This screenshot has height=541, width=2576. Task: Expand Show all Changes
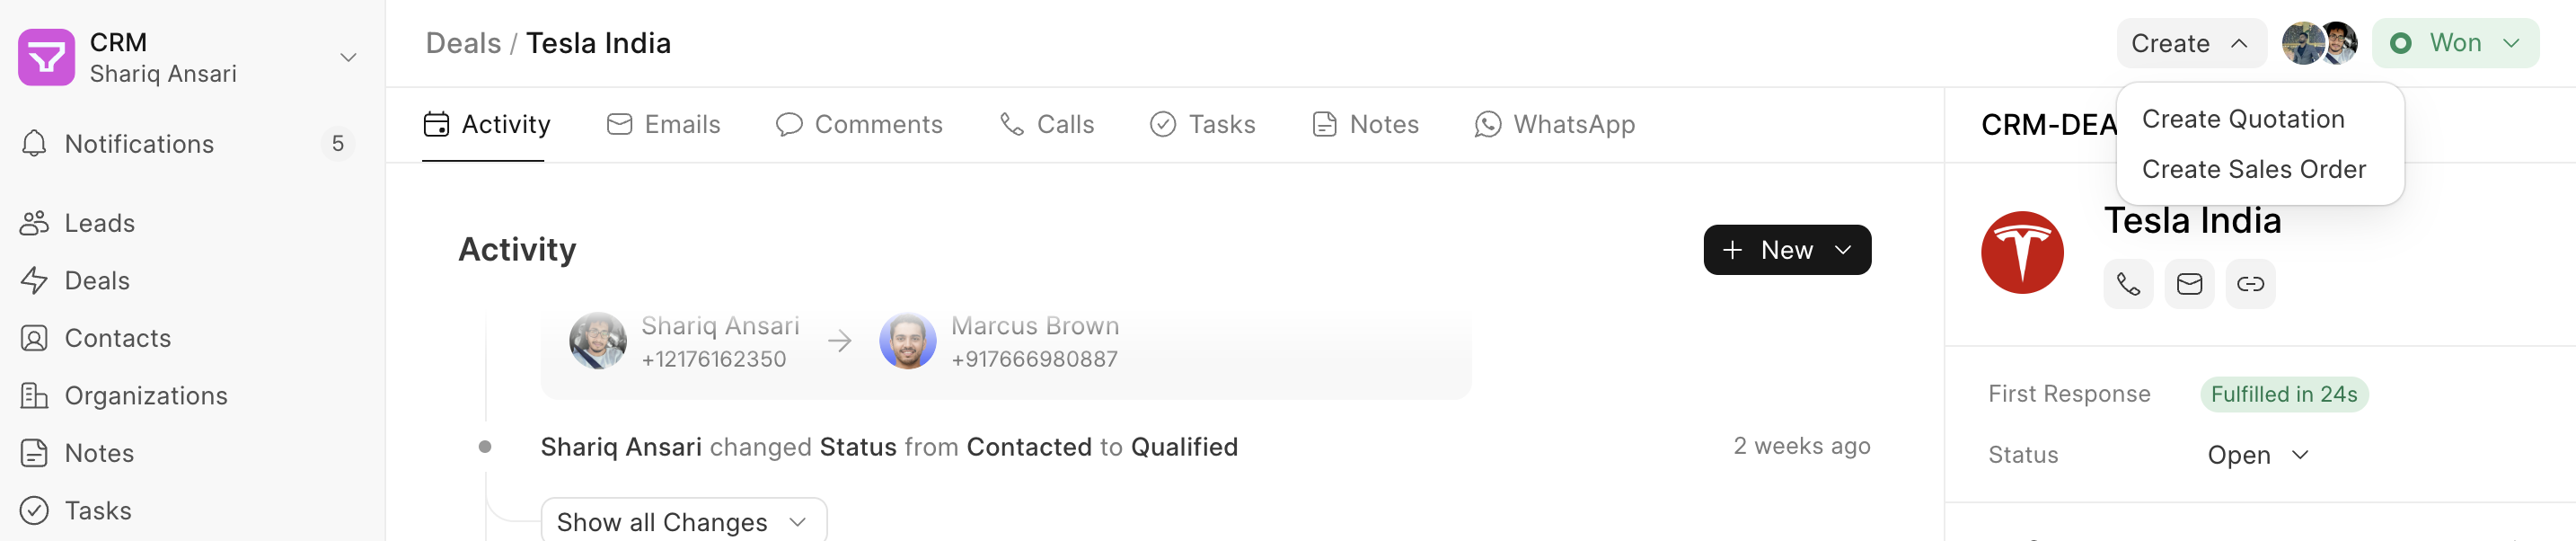coord(683,521)
